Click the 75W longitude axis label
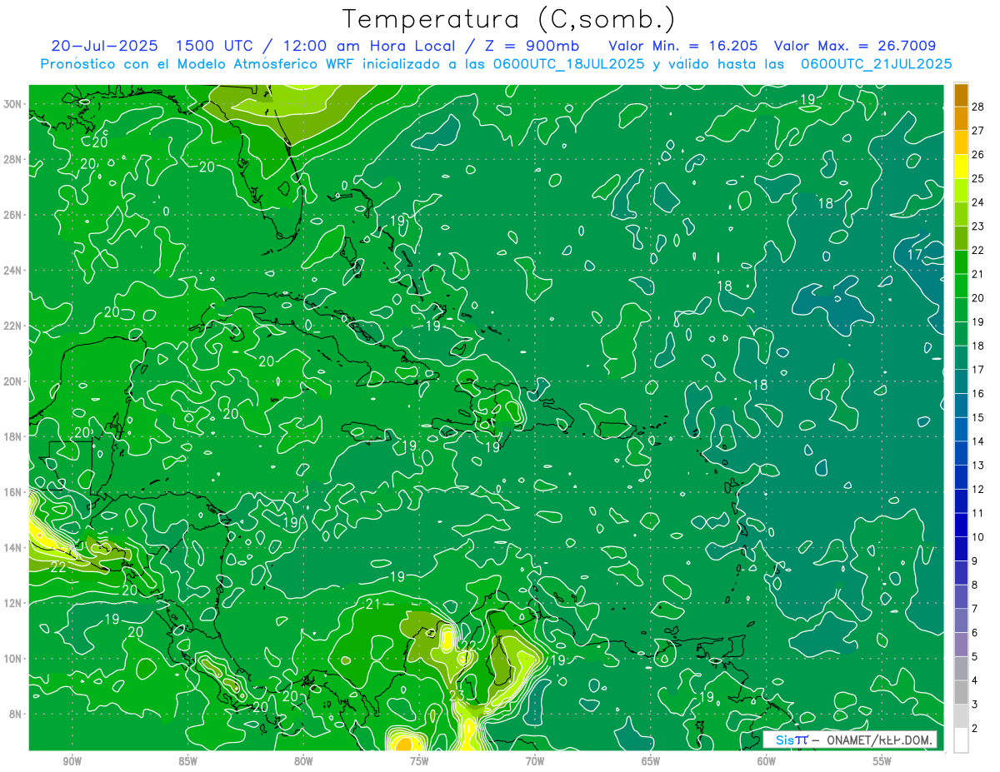1000x772 pixels. click(419, 761)
